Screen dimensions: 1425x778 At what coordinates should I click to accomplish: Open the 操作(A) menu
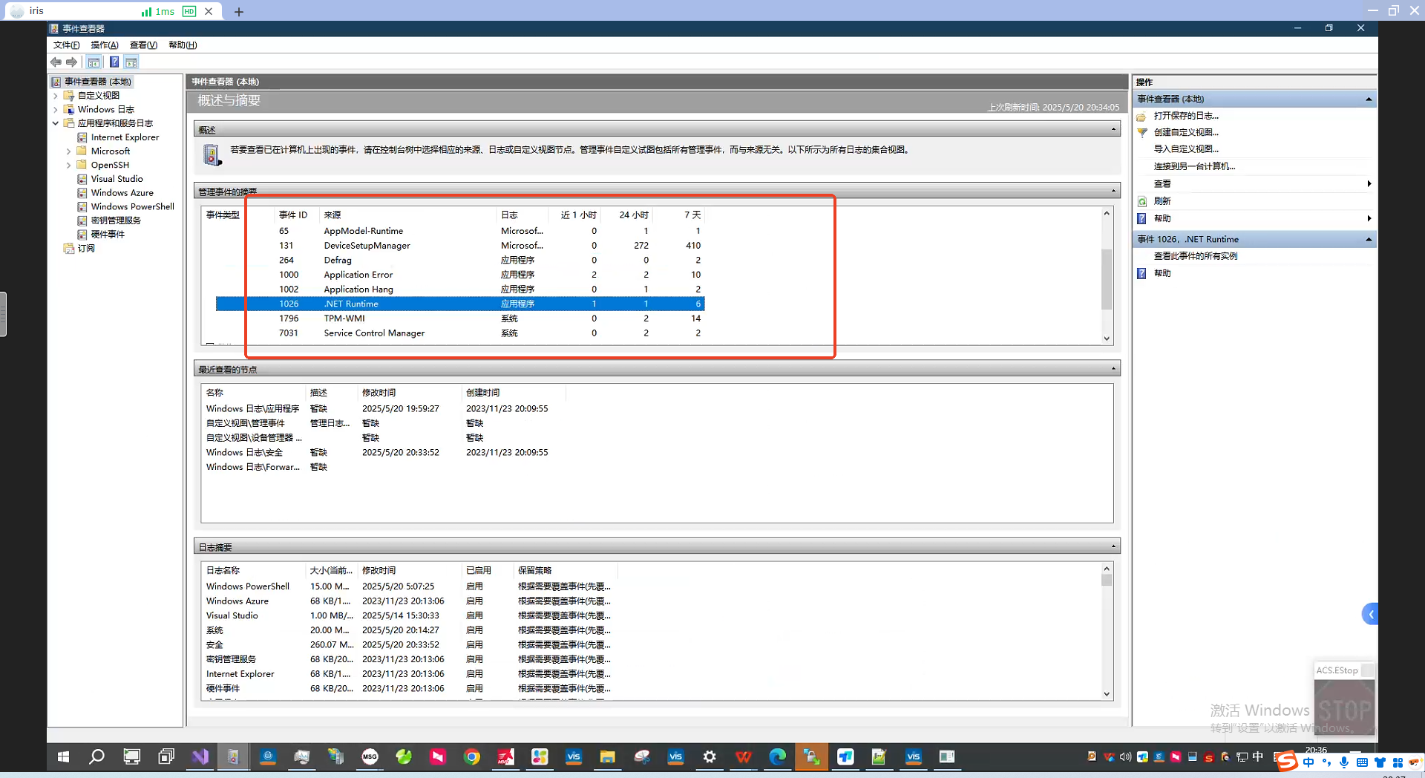tap(105, 45)
